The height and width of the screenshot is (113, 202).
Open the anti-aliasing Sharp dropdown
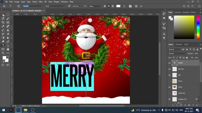point(100,6)
